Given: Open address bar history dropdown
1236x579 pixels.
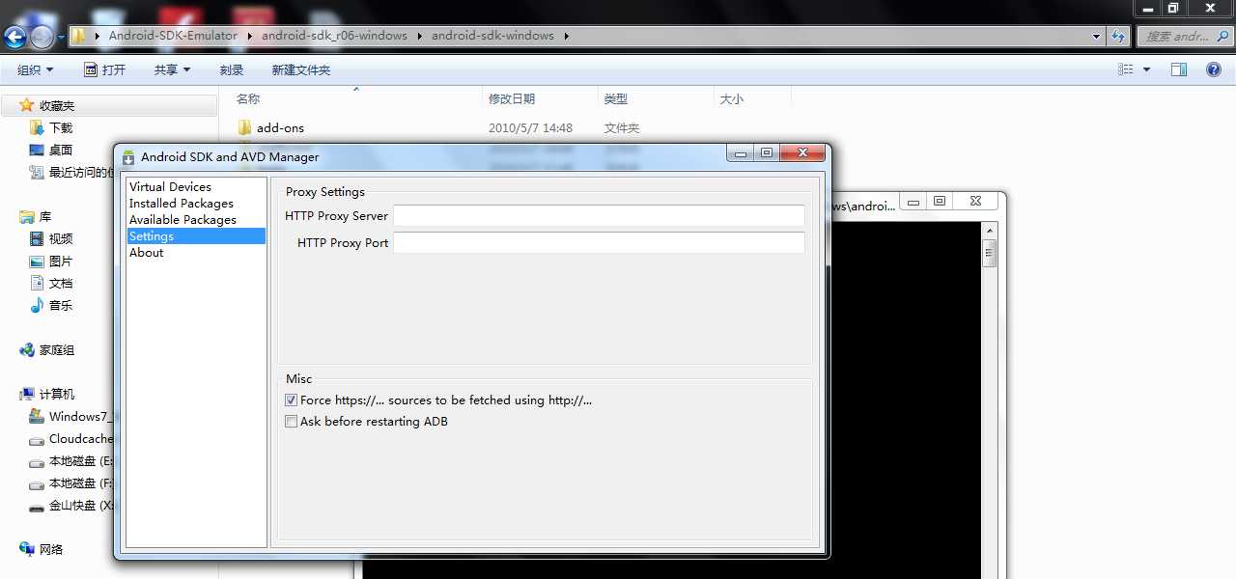Looking at the screenshot, I should tap(1096, 37).
